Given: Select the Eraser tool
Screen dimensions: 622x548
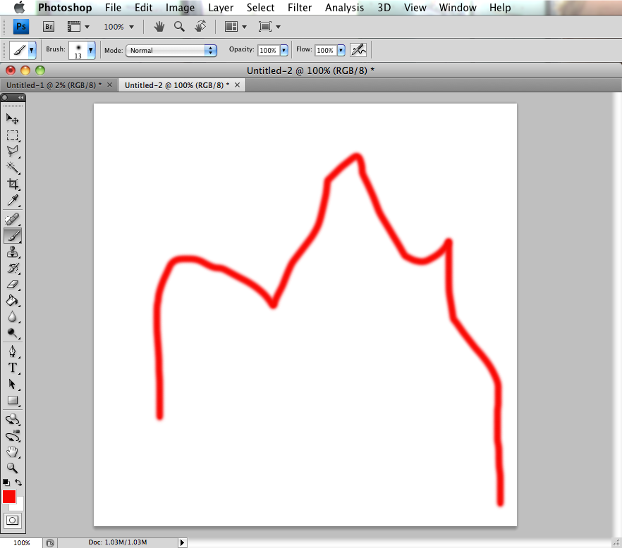Looking at the screenshot, I should pos(12,285).
